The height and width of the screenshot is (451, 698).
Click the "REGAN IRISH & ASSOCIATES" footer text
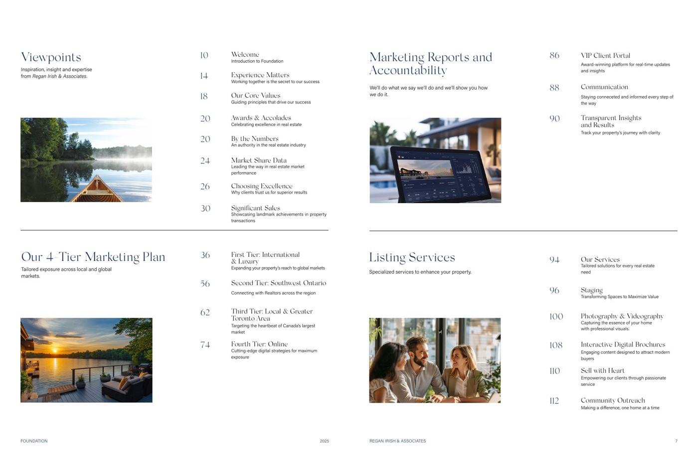click(397, 441)
